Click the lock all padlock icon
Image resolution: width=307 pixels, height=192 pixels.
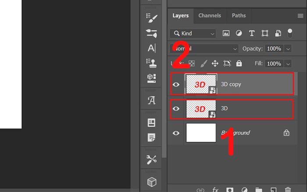[x=239, y=64]
